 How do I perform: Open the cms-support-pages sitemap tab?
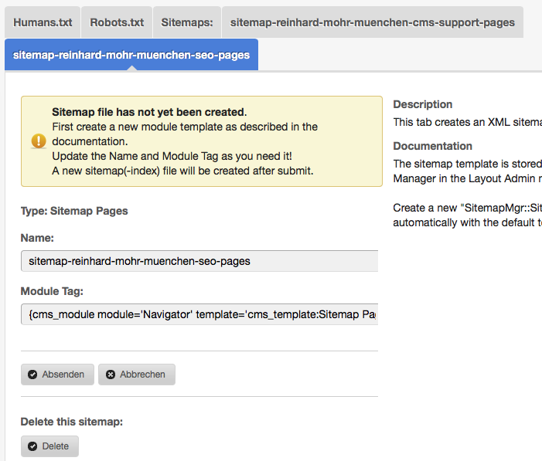[x=372, y=22]
